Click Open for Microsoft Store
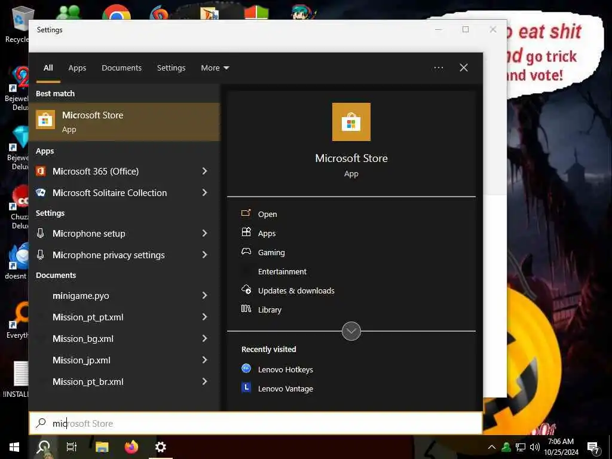612x459 pixels. click(267, 215)
